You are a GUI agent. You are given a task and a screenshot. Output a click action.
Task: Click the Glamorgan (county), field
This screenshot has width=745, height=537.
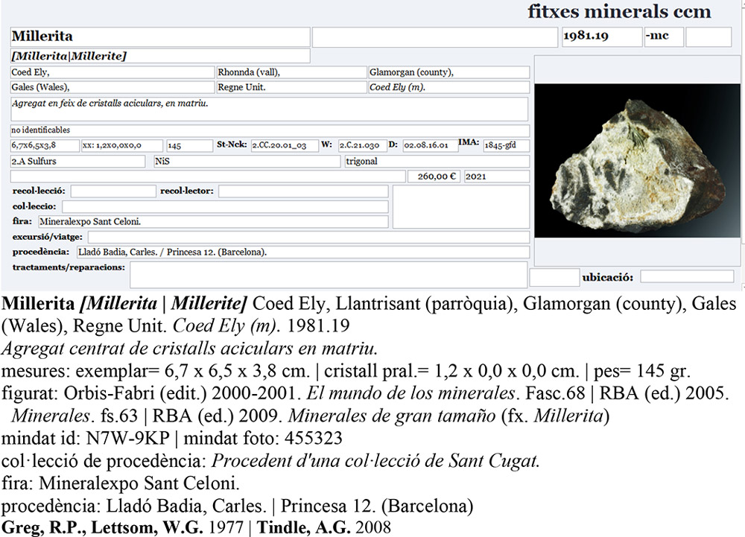(x=448, y=72)
